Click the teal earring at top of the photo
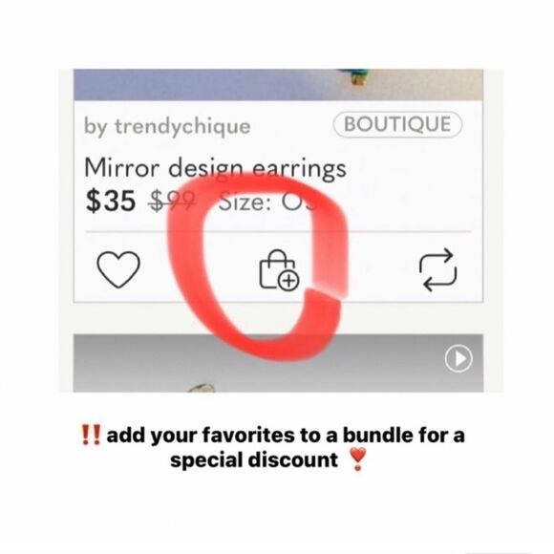Screen dimensions: 554x554 (x=357, y=76)
